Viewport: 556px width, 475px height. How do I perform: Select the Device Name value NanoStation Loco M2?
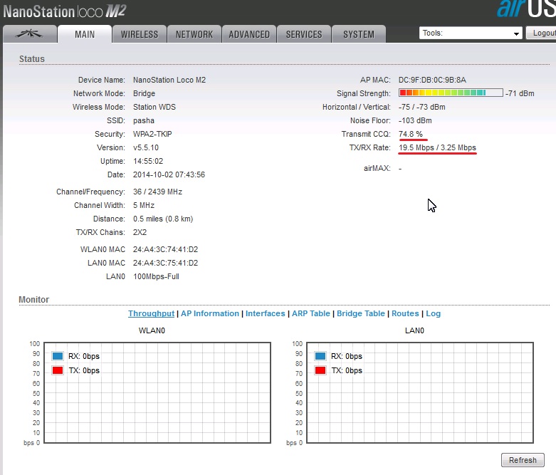169,80
